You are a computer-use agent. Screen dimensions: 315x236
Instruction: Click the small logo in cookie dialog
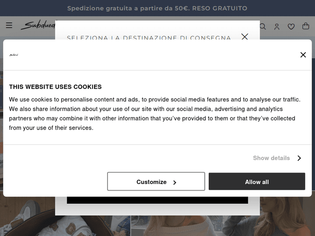pyautogui.click(x=14, y=54)
